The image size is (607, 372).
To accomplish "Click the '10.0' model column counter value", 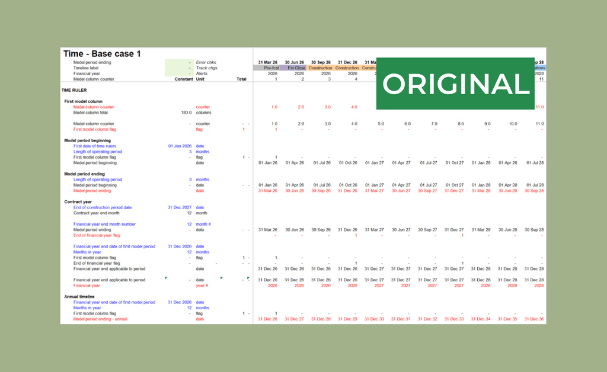I will pyautogui.click(x=513, y=124).
